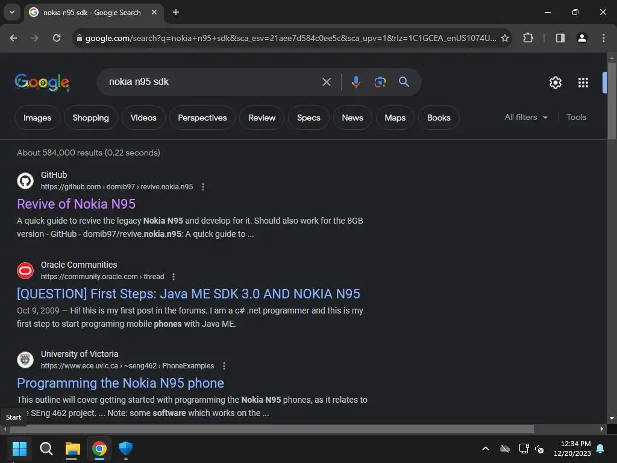Screen dimensions: 617x463
Task: Open File Explorer from taskbar
Action: pos(73,449)
